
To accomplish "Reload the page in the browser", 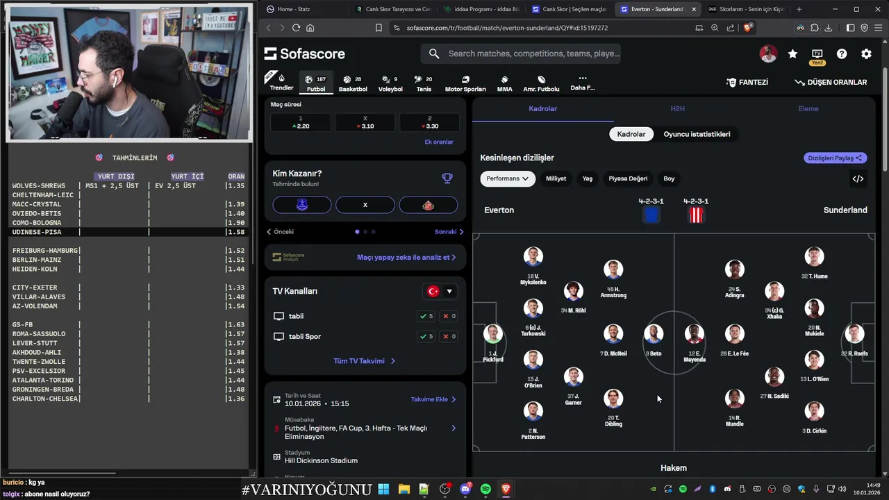I will tap(296, 28).
